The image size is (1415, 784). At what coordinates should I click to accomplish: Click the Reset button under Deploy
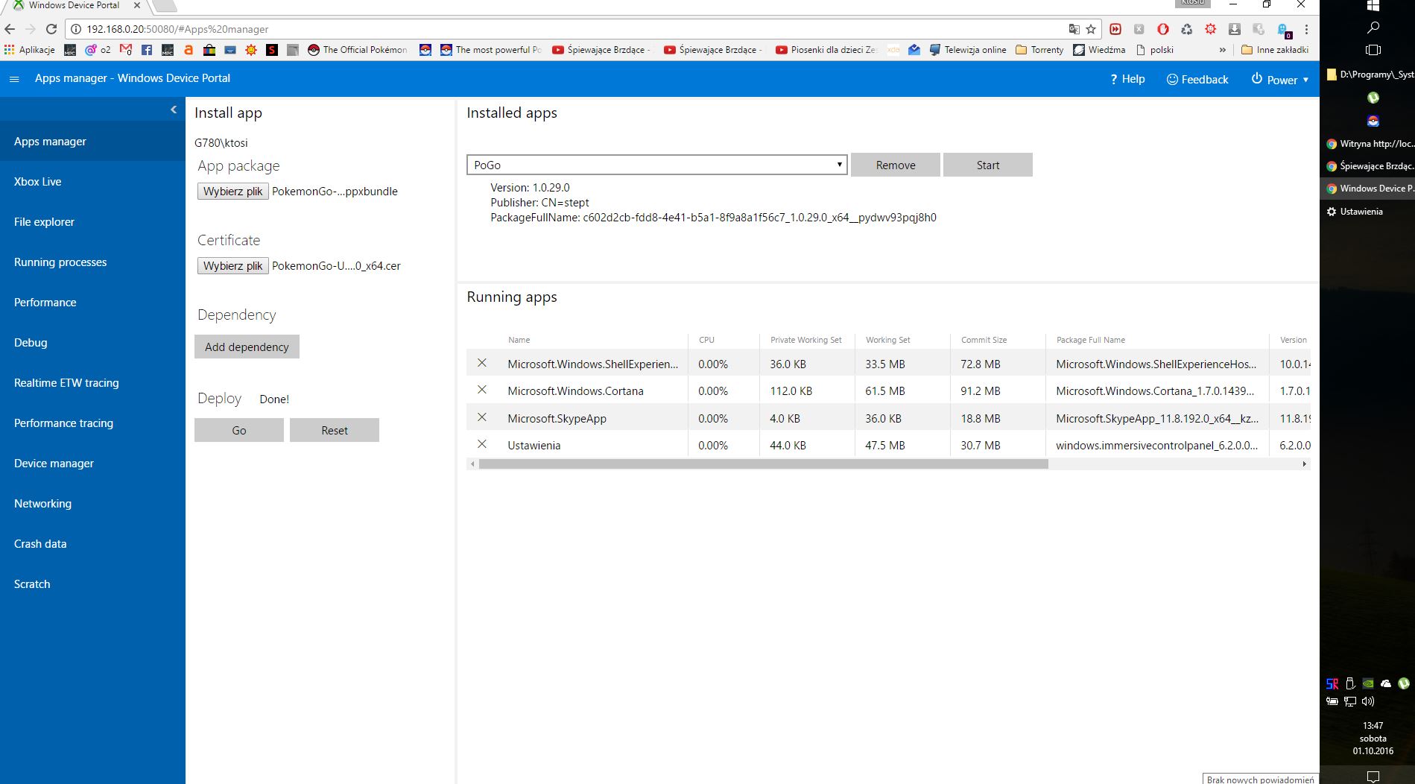coord(335,430)
